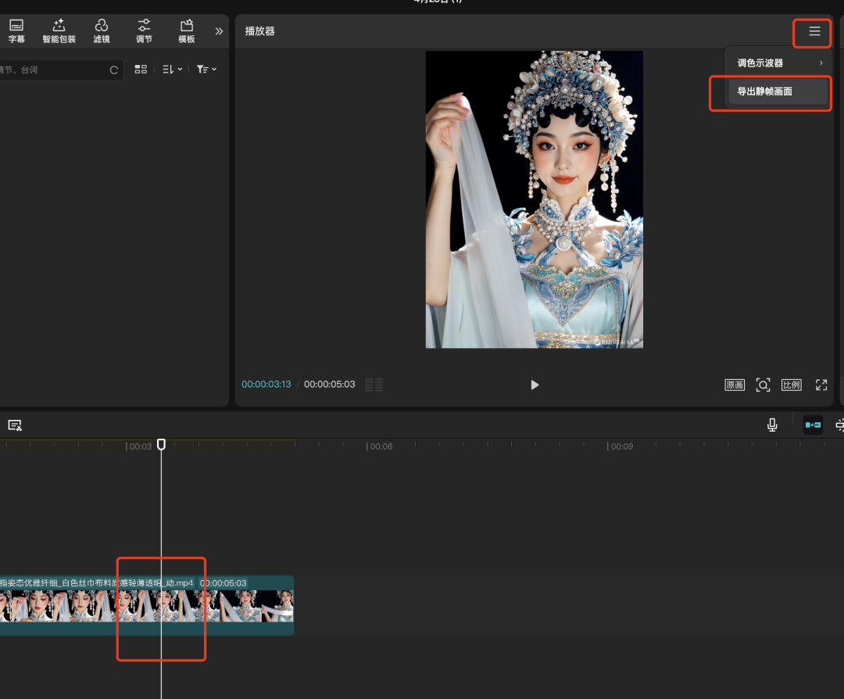Expand the 调色示波器 submenu
844x699 pixels.
point(778,63)
